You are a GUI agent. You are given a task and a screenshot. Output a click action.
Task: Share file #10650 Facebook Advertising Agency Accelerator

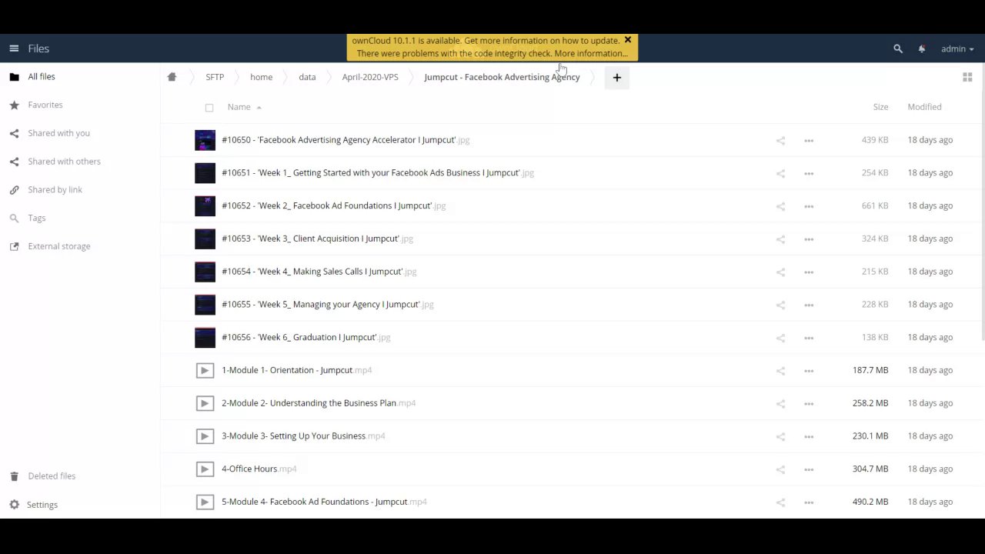coord(780,140)
